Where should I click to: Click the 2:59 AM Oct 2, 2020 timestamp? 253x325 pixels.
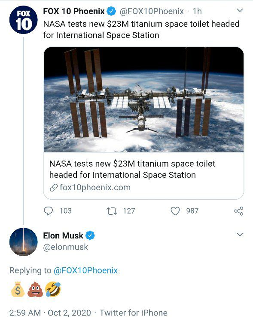[x=50, y=313]
